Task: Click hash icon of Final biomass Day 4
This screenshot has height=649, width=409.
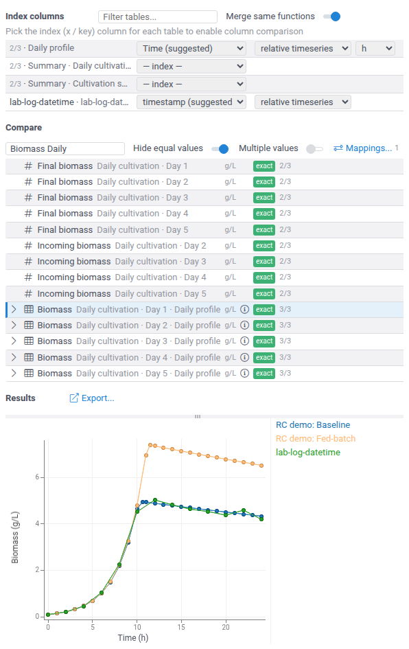Action: tap(28, 213)
